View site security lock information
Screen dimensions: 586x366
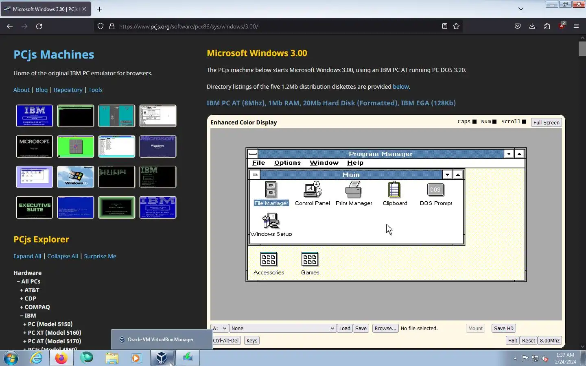(x=112, y=26)
